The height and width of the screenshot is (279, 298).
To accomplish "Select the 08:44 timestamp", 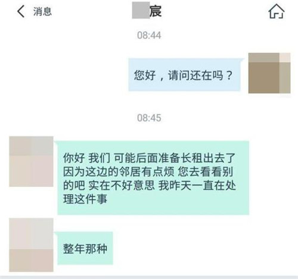I will pyautogui.click(x=149, y=35).
